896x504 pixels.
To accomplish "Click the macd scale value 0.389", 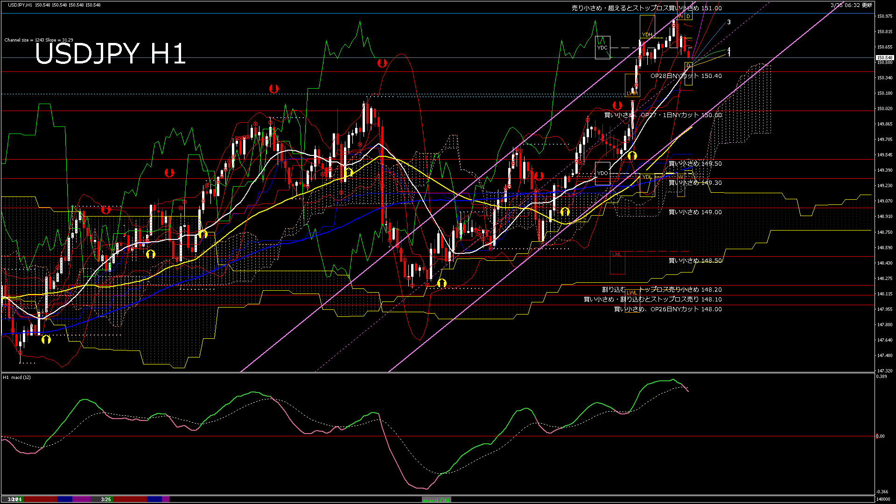I will tap(882, 376).
